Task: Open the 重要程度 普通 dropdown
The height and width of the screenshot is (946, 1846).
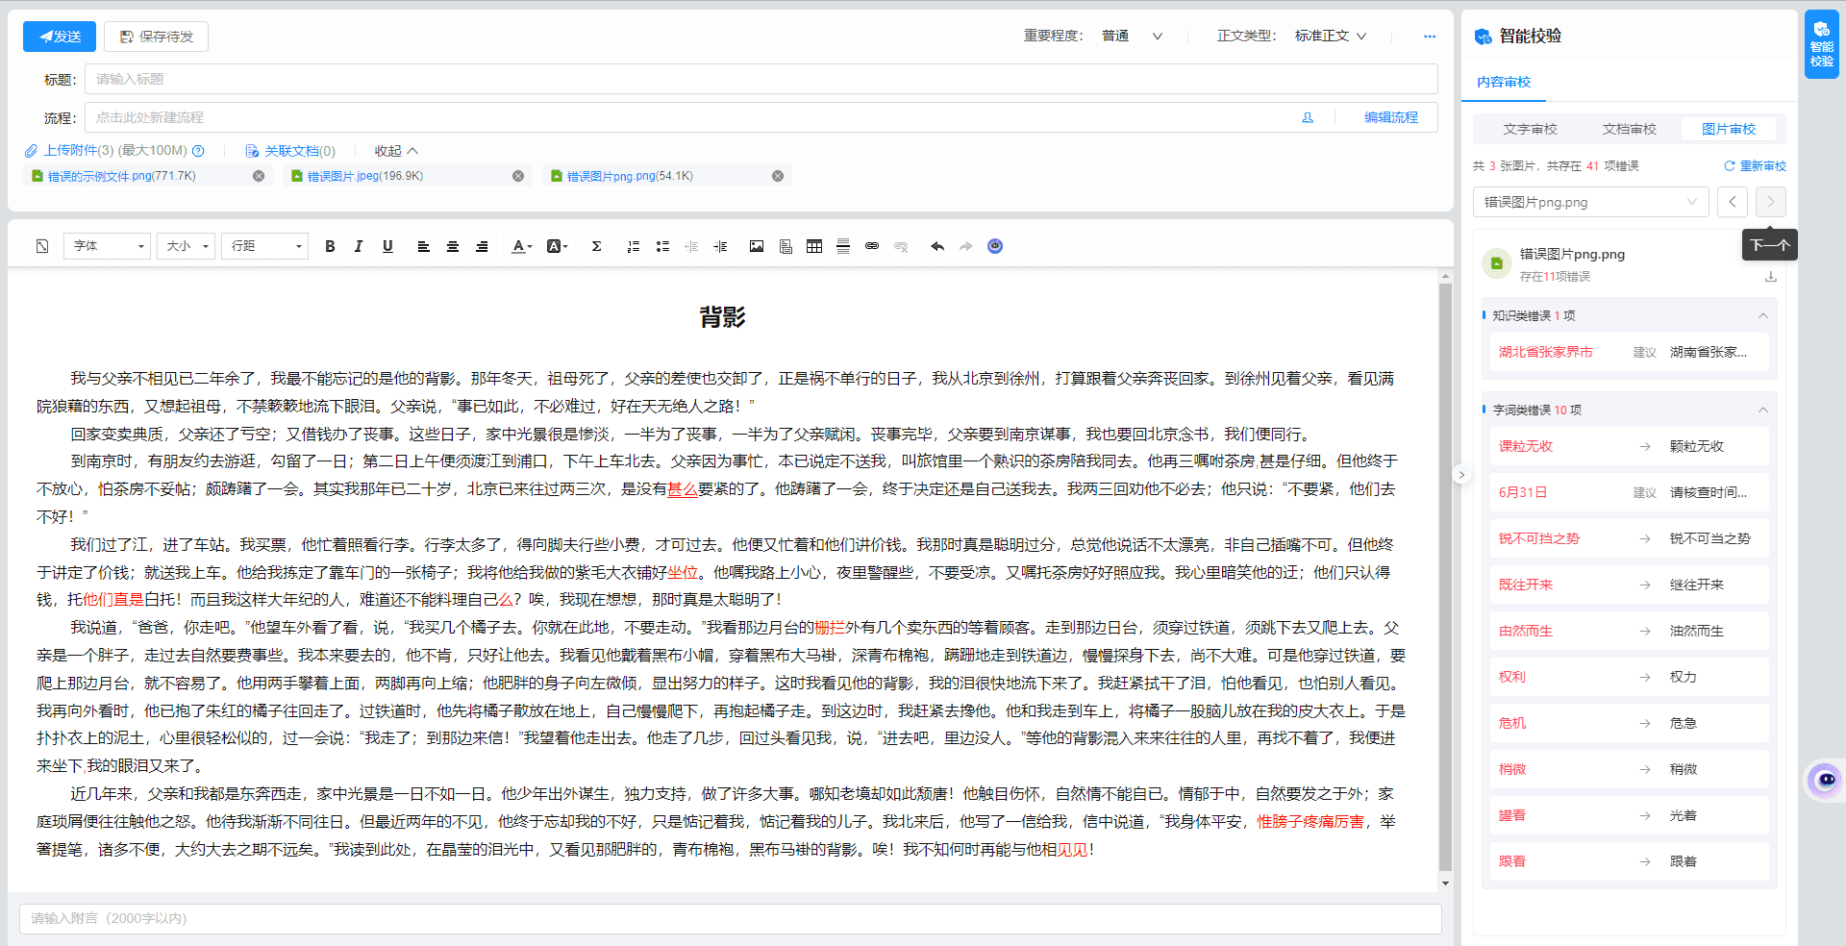Action: pos(1132,37)
